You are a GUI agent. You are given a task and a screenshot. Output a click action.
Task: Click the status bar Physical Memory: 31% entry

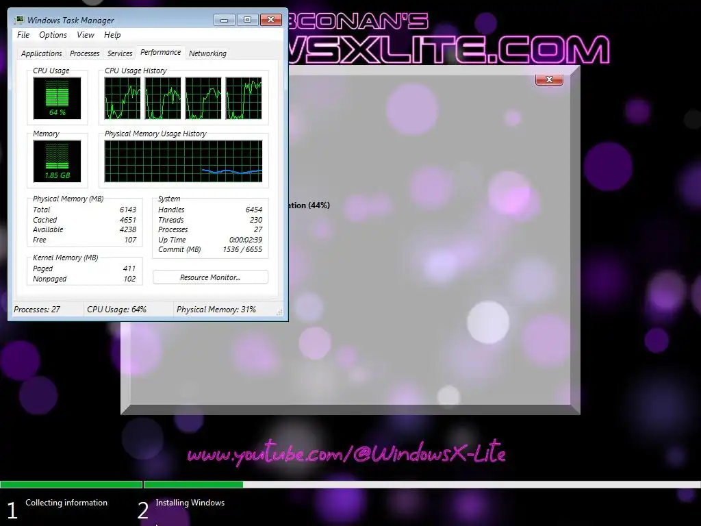216,310
